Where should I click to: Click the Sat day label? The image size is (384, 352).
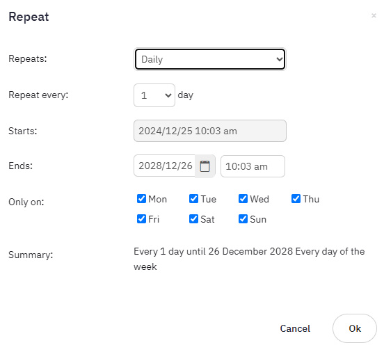tap(207, 219)
